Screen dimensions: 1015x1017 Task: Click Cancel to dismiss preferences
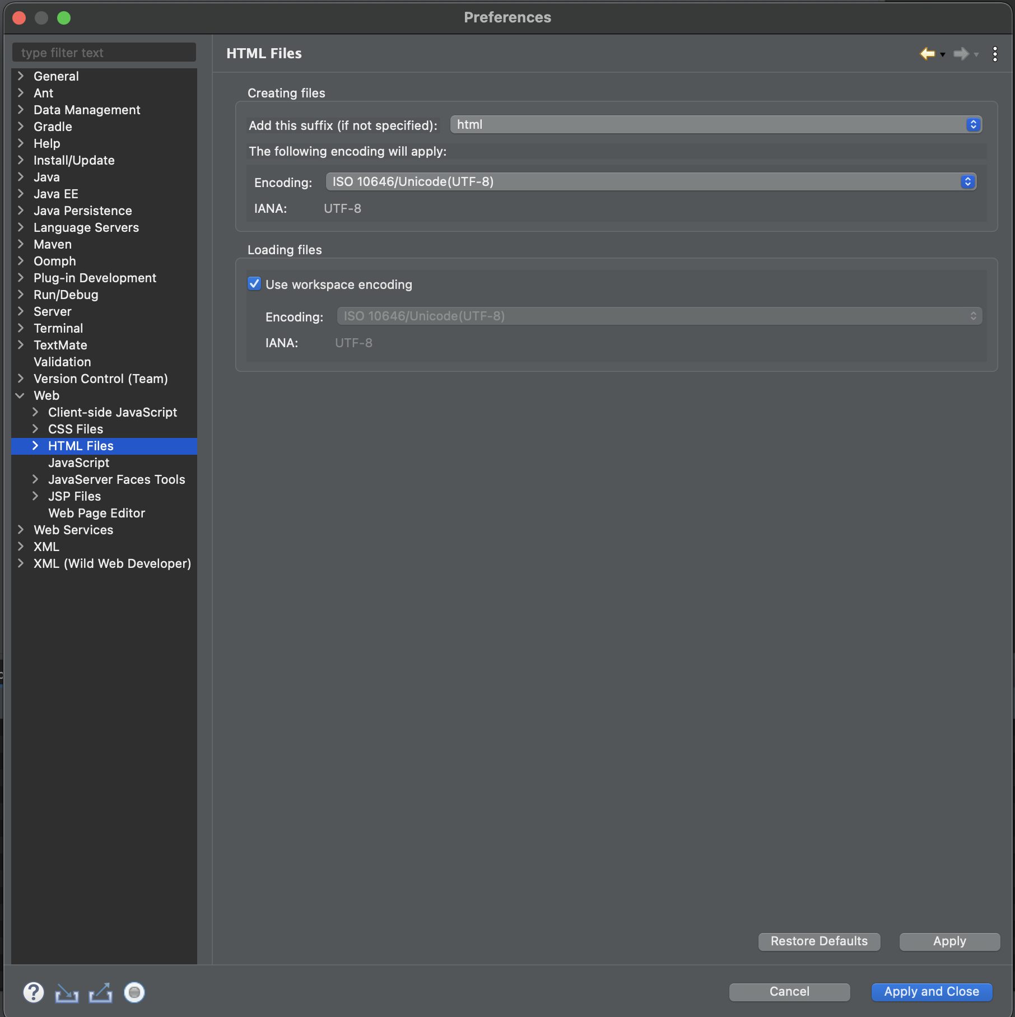(789, 992)
